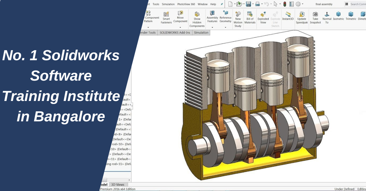Click the search commands terminal icon
Viewport: 366px width, 191px height.
346,4
